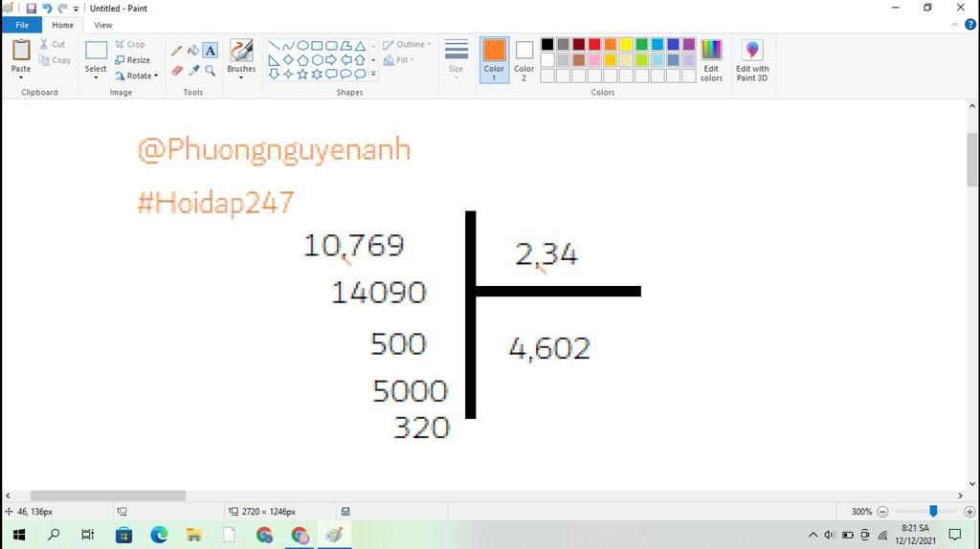
Task: Switch to the View ribbon tab
Action: click(103, 25)
